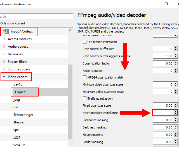The width and height of the screenshot is (179, 147).
Task: Decrease Rate control buffer size value
Action: (x=176, y=50)
